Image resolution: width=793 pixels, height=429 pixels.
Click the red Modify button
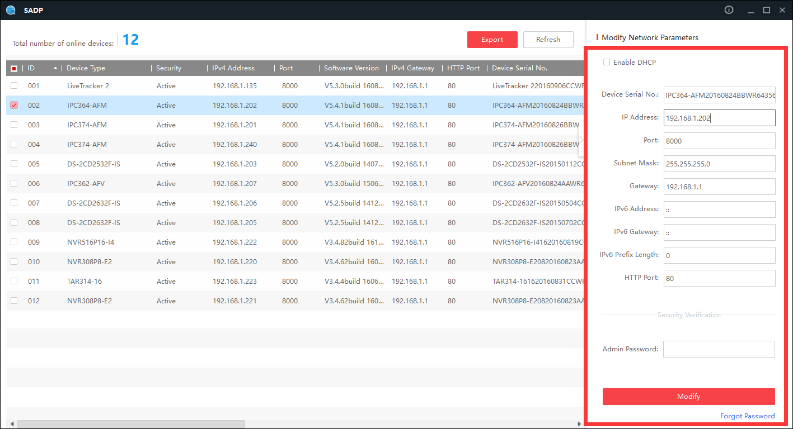[688, 397]
